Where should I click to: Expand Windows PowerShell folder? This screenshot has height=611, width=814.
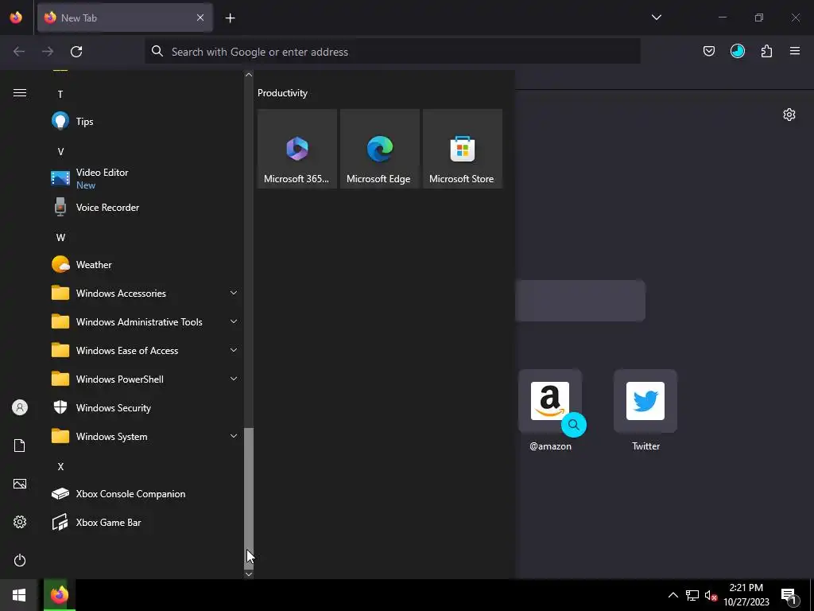pos(145,379)
